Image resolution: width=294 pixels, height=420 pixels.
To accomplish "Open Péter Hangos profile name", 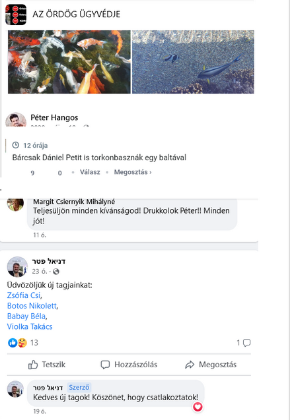I will click(x=54, y=117).
